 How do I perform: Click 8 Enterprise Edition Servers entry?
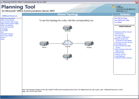click(123, 32)
